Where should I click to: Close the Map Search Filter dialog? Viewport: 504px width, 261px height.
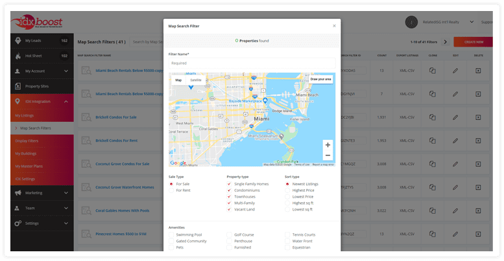tap(334, 26)
